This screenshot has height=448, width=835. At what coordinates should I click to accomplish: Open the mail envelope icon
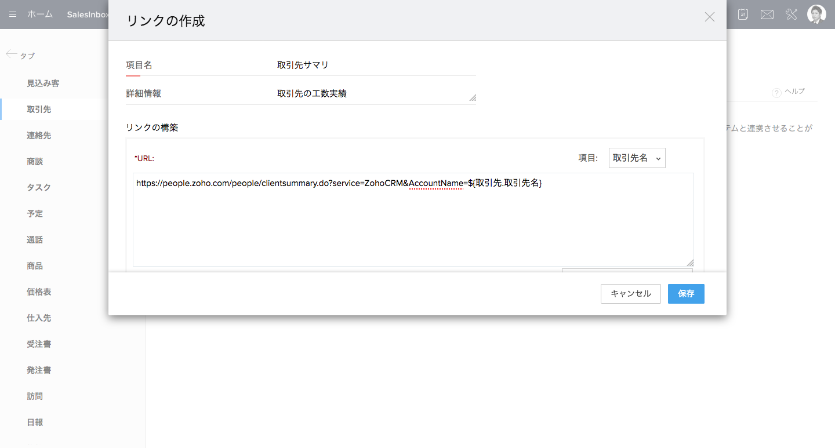767,14
